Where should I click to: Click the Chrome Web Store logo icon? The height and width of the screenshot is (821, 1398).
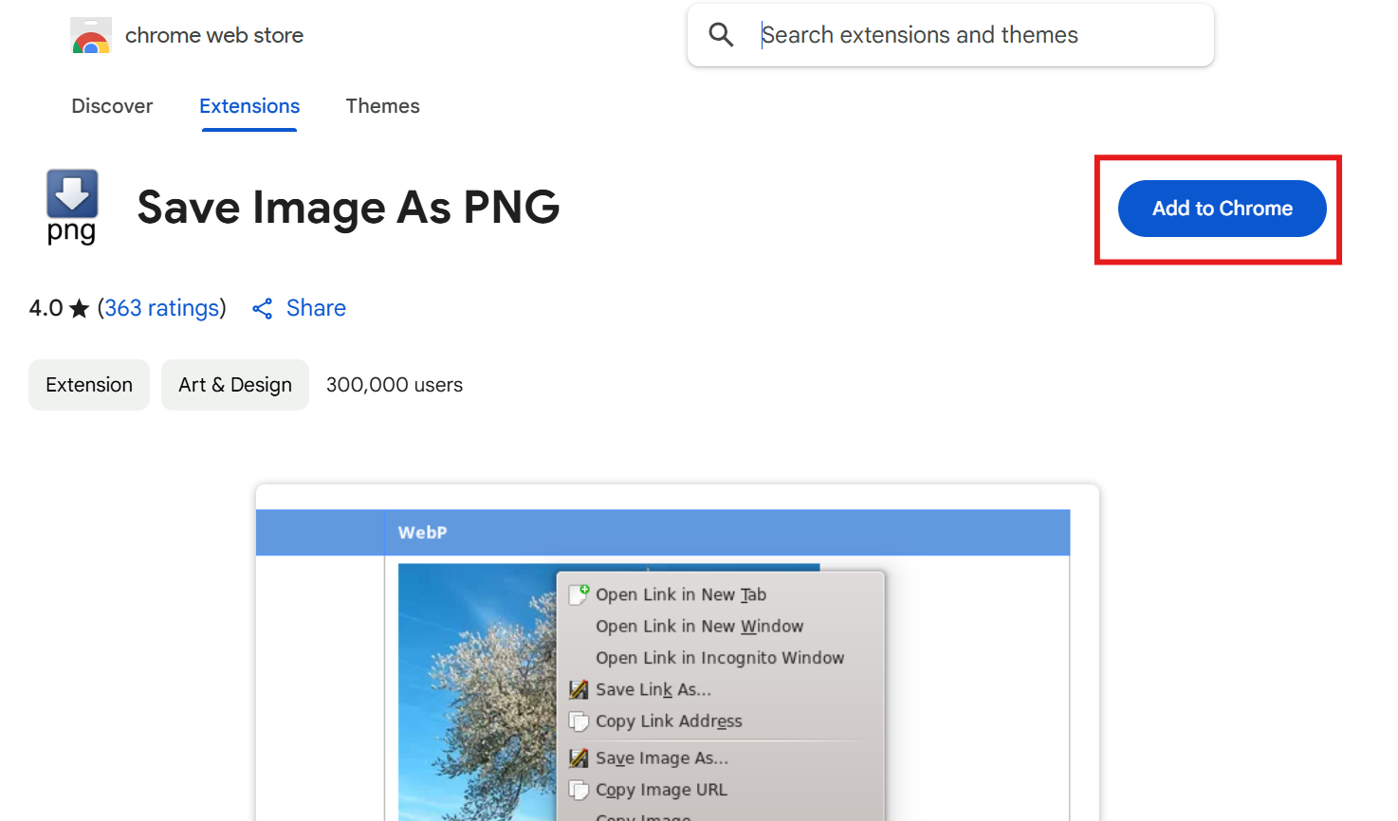[91, 36]
